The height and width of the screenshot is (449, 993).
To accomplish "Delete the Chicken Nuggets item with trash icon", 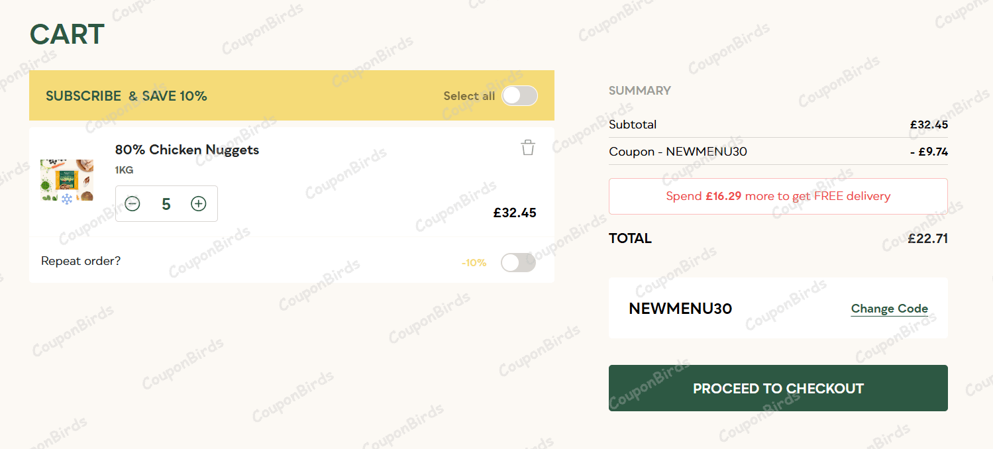I will click(527, 148).
